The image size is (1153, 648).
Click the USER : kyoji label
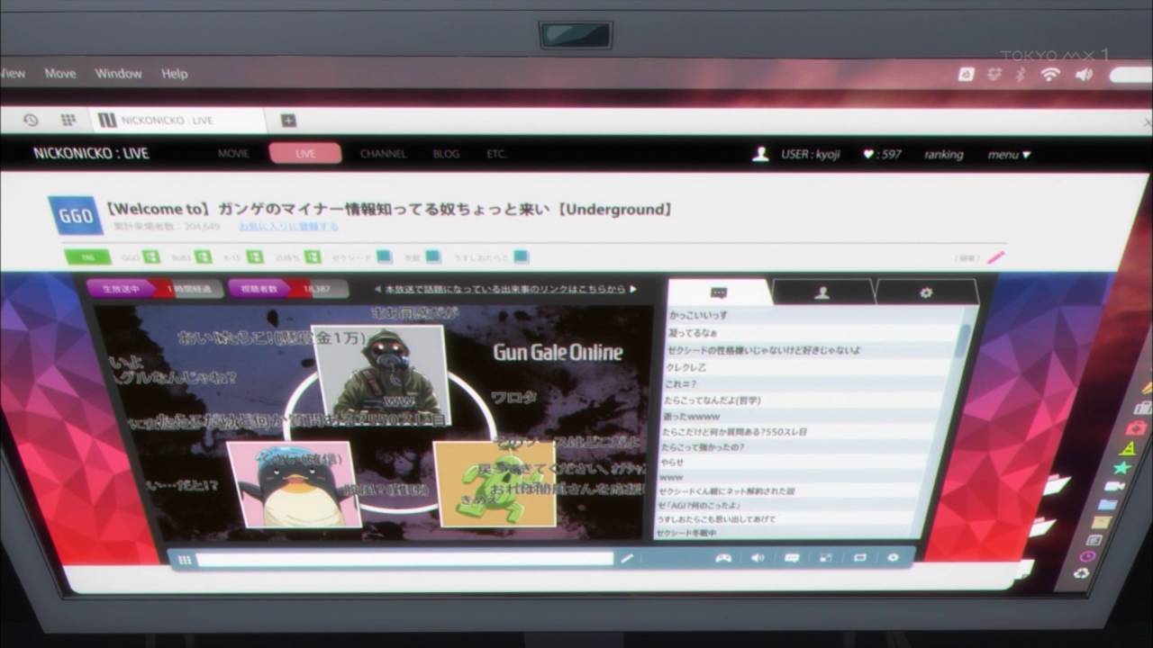coord(810,154)
